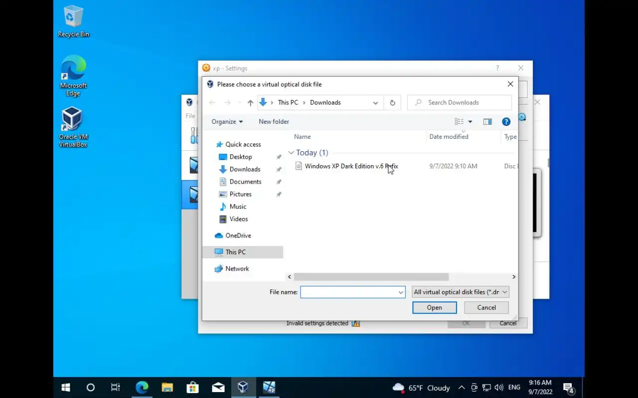Open recent locations dropdown arrow
638x398 pixels.
point(239,102)
